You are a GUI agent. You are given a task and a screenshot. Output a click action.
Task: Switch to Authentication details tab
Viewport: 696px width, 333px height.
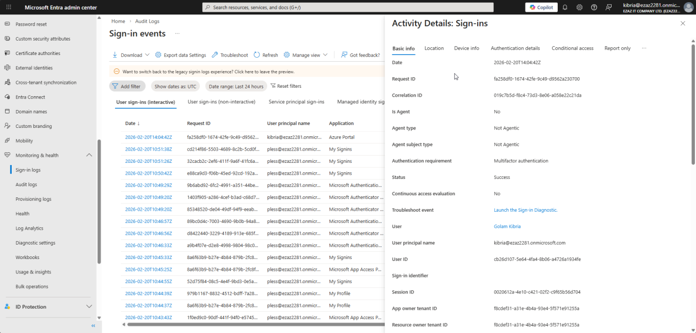point(515,48)
